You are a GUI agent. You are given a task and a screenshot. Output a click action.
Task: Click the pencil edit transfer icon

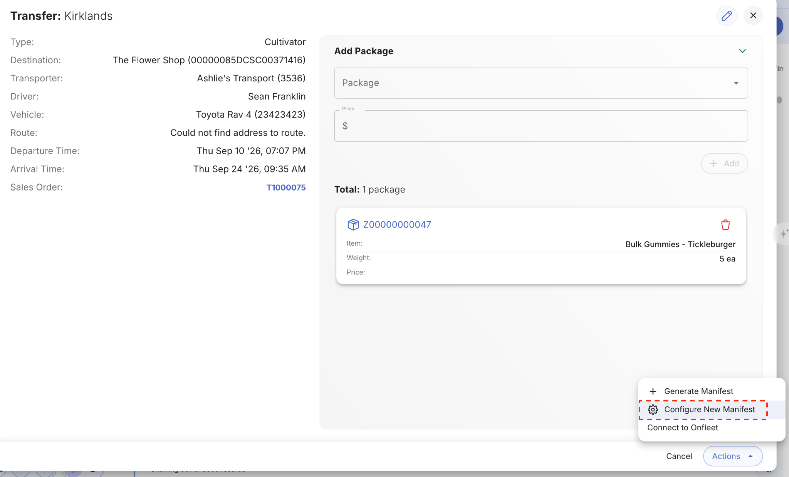point(726,16)
